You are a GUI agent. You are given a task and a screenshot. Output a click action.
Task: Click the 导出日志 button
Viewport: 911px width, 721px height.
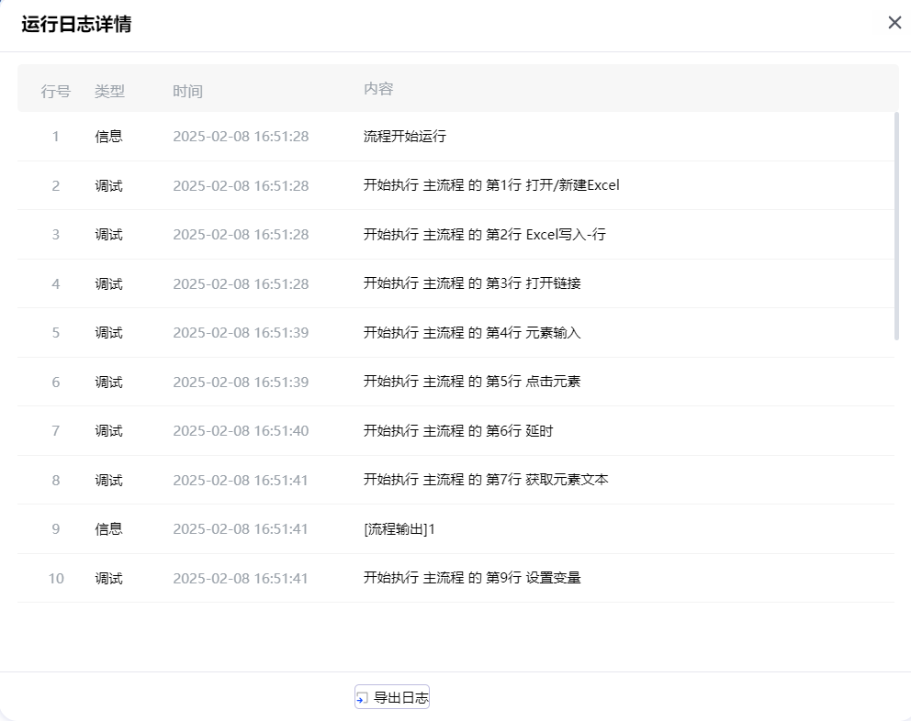pos(392,698)
